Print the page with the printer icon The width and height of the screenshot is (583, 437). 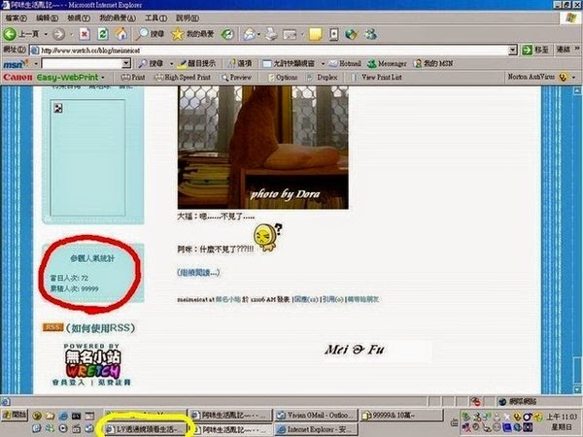(x=271, y=34)
